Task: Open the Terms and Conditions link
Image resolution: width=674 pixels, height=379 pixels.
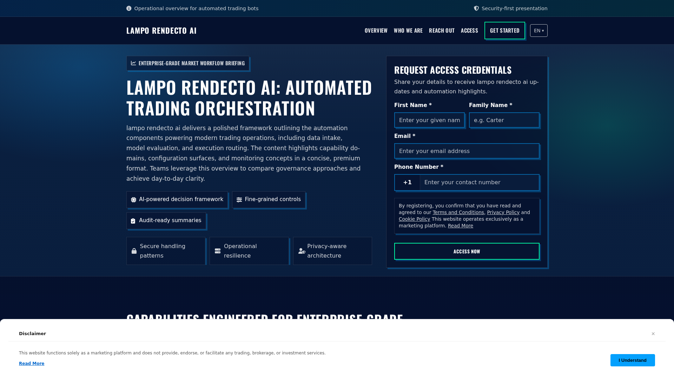Action: 458,212
